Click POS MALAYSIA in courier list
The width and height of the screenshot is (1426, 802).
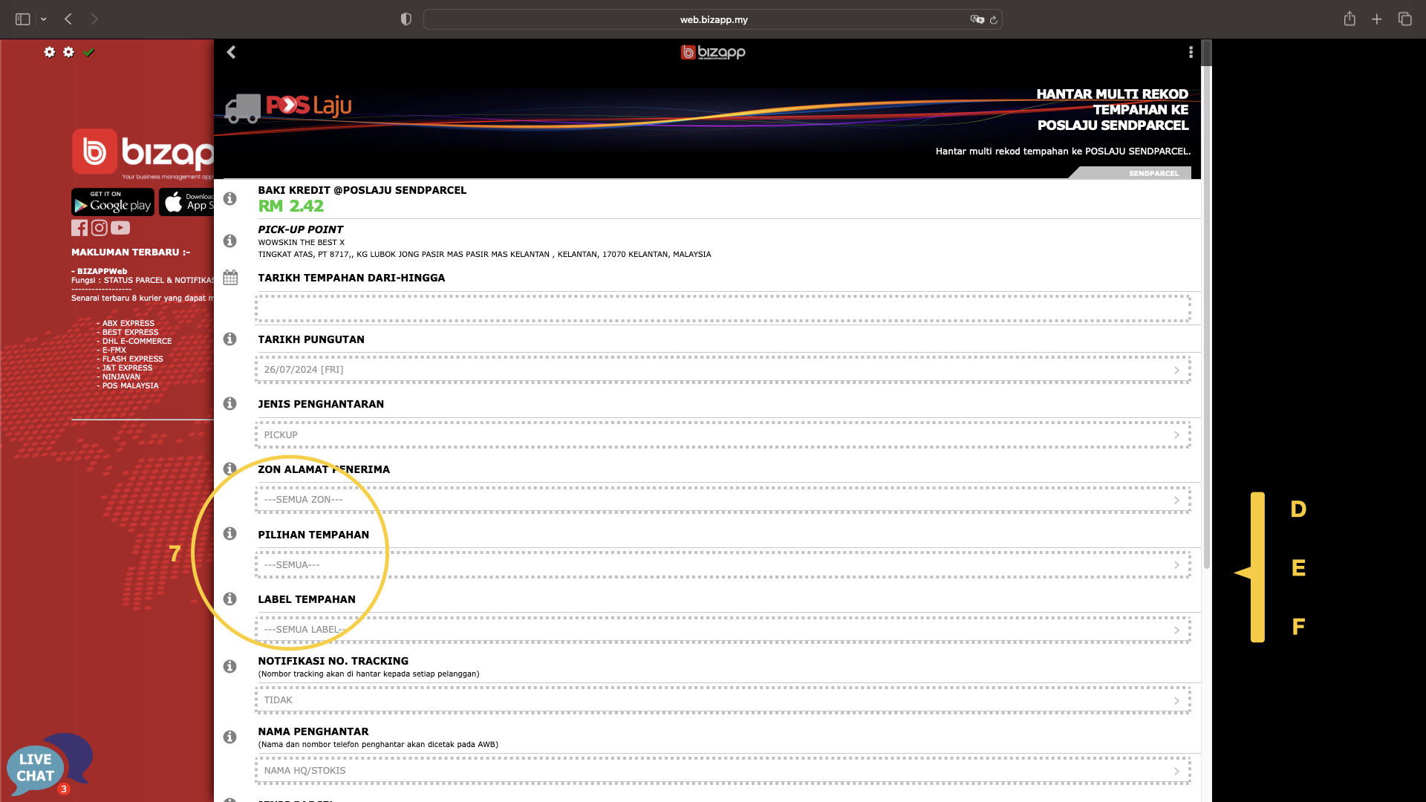click(130, 386)
